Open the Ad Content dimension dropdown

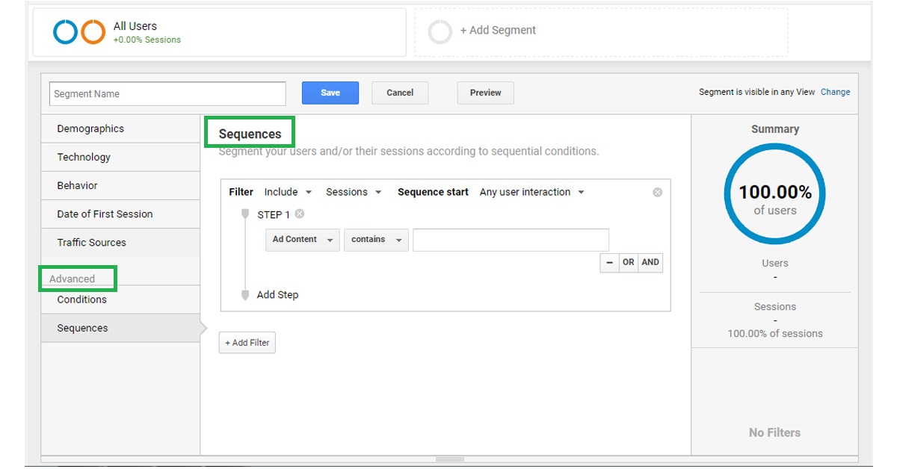point(302,239)
